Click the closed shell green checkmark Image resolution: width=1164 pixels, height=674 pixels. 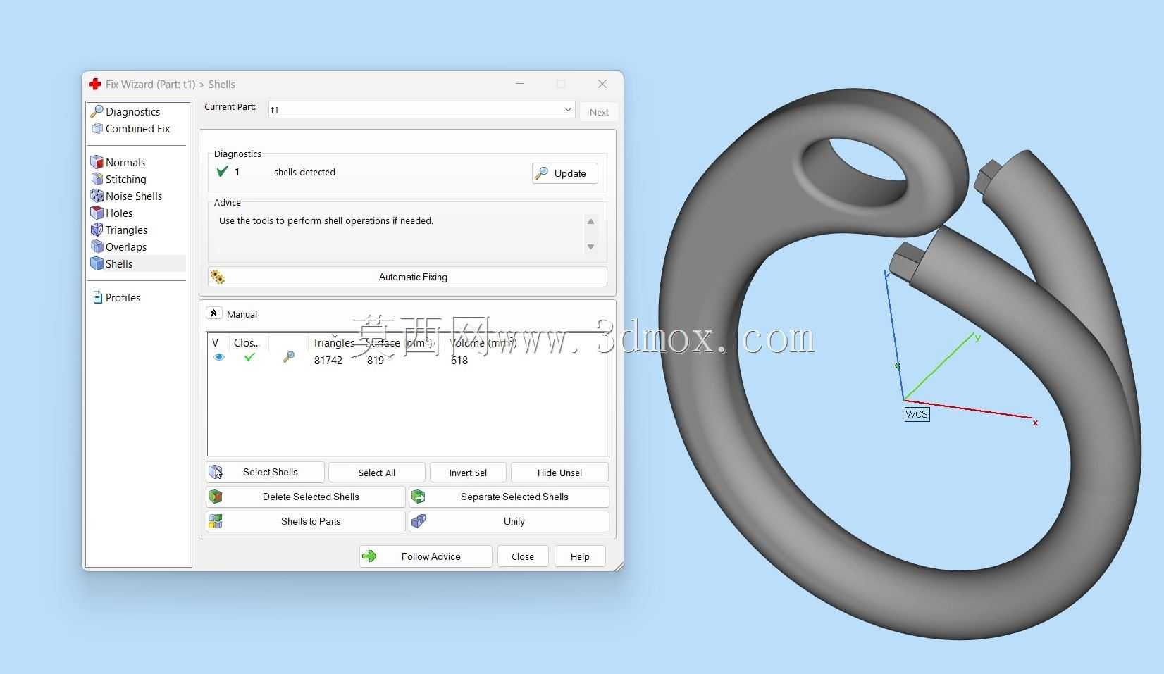click(249, 358)
